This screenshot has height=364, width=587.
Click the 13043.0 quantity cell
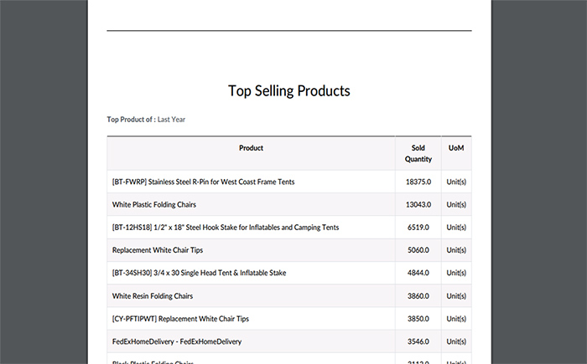click(418, 205)
